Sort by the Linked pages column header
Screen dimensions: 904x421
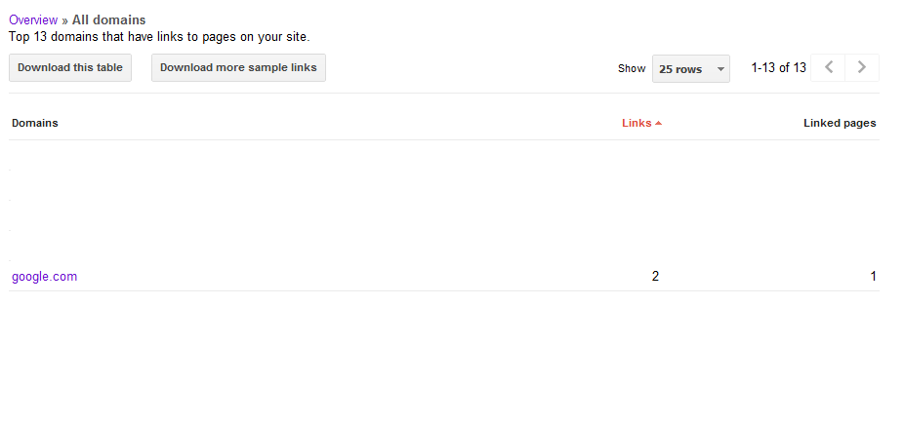click(840, 123)
